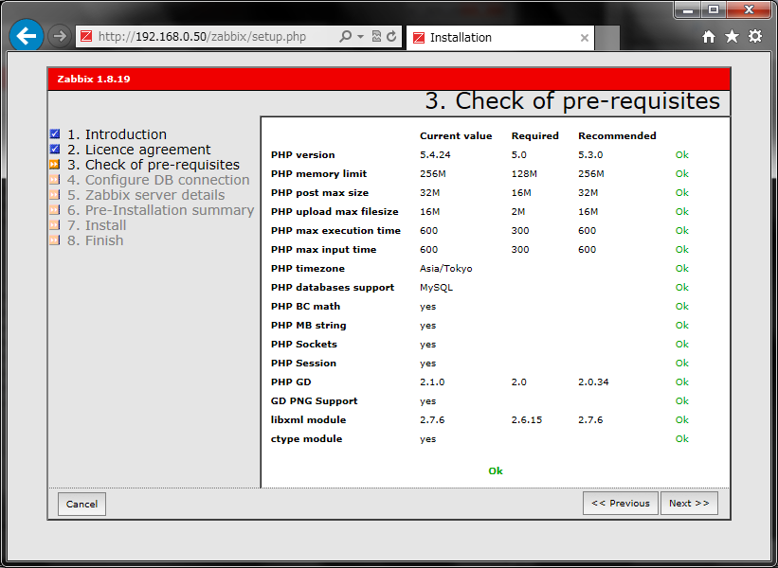Image resolution: width=778 pixels, height=568 pixels.
Task: Close the browser window
Action: (x=750, y=9)
